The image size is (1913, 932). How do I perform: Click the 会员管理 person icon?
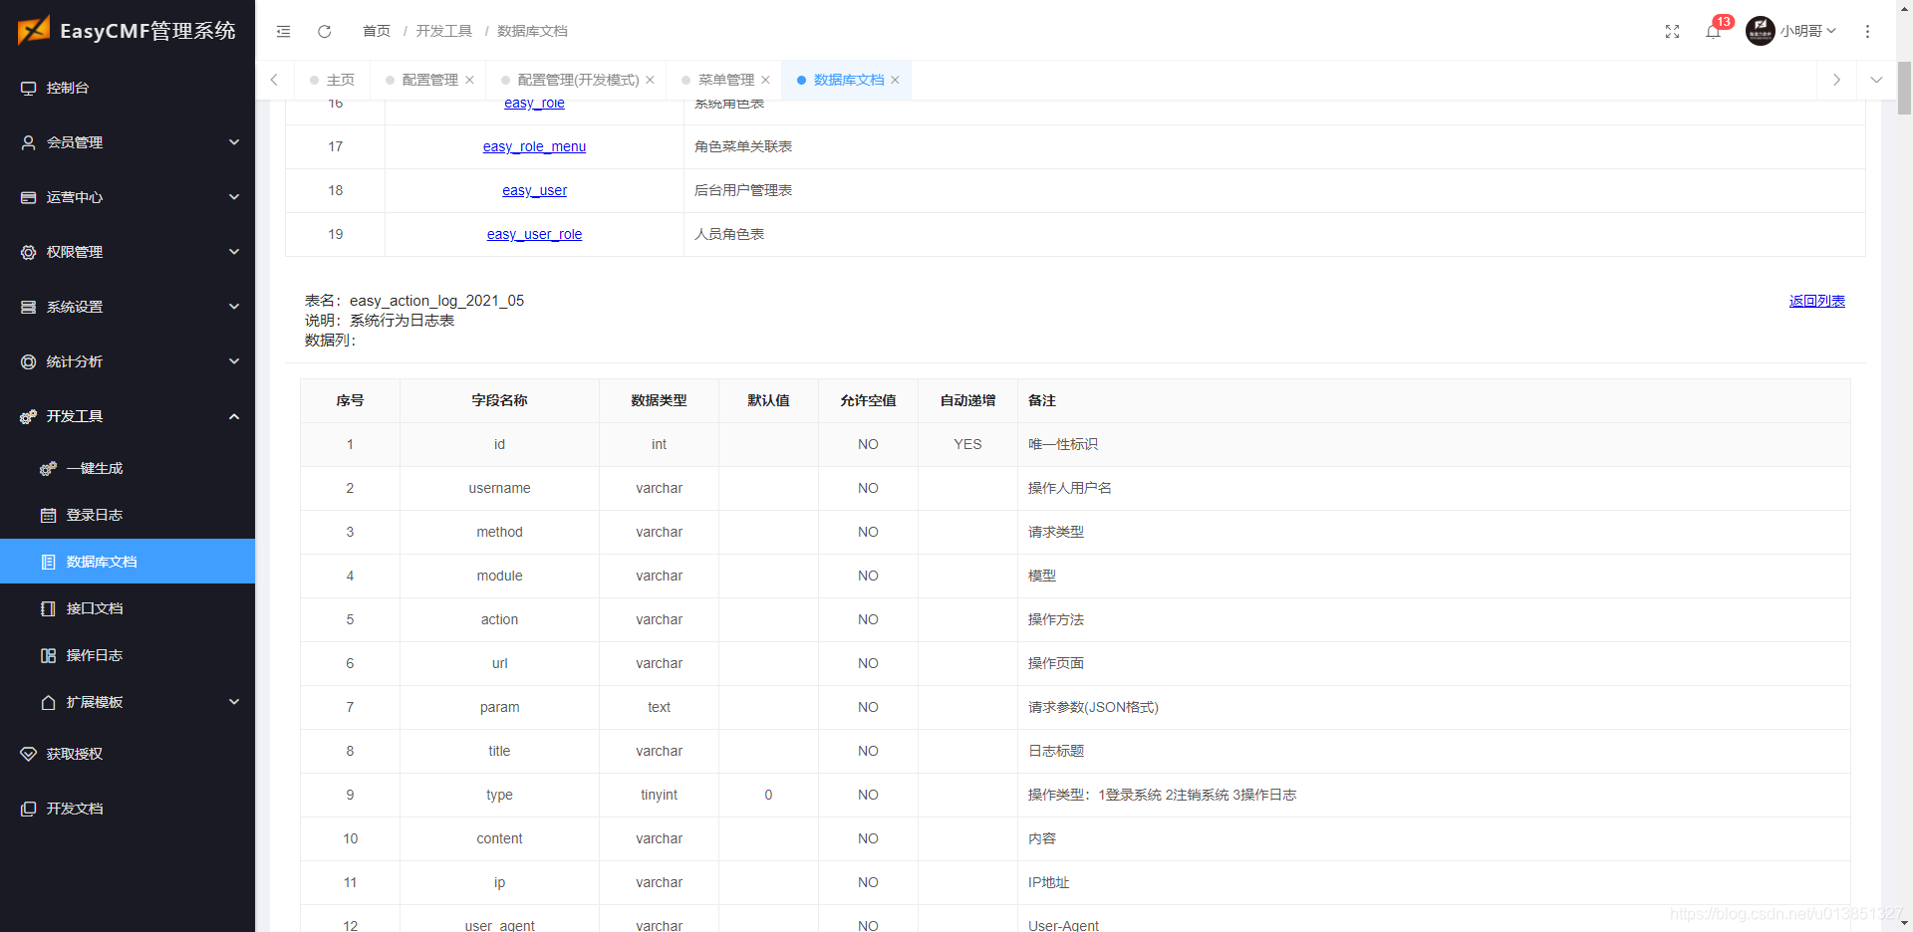coord(28,142)
